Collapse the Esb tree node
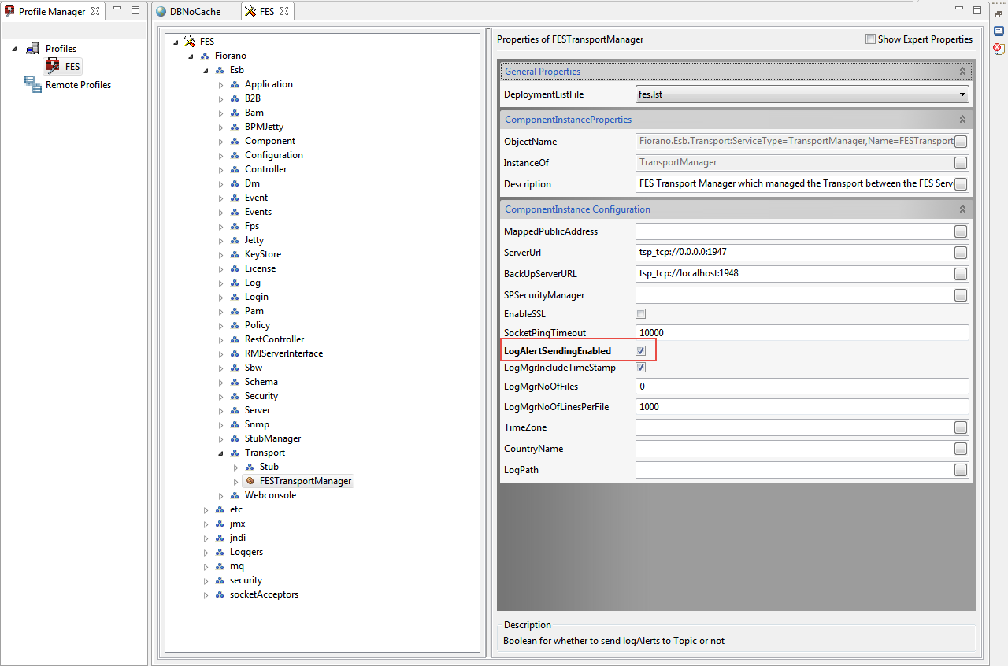 [x=206, y=70]
